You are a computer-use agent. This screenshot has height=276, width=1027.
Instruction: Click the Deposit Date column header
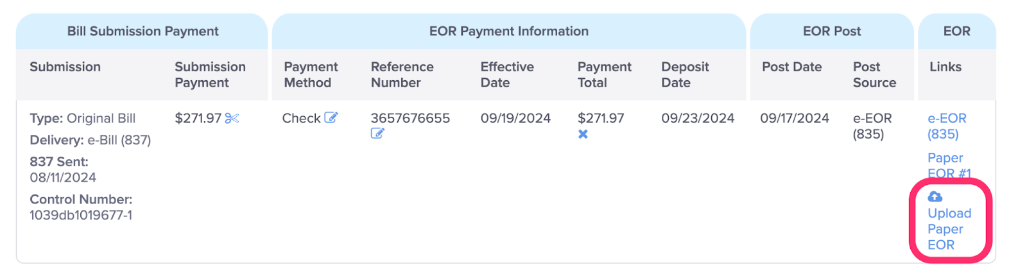click(685, 74)
